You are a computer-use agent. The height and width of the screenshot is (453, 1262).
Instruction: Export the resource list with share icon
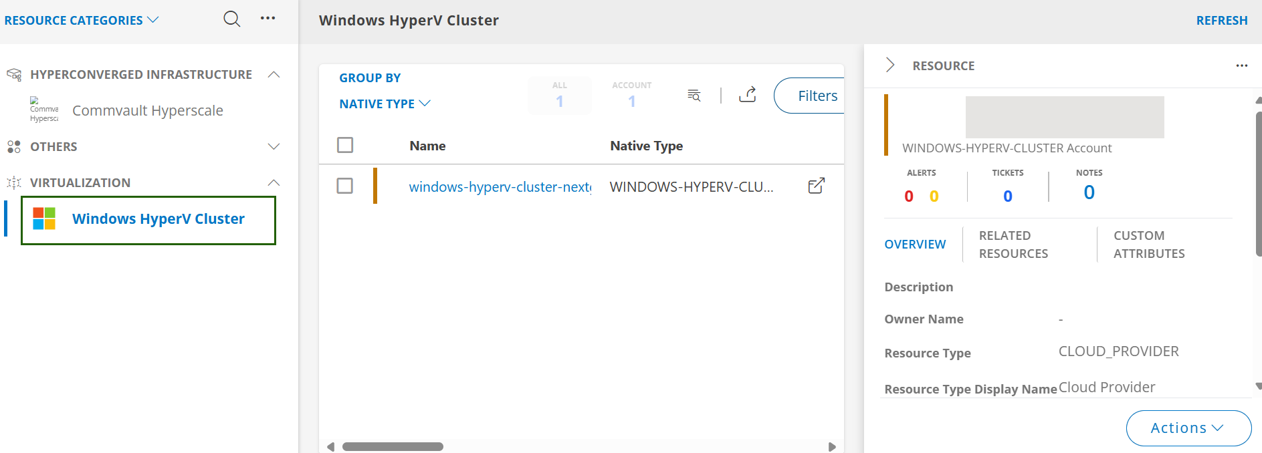pos(748,95)
